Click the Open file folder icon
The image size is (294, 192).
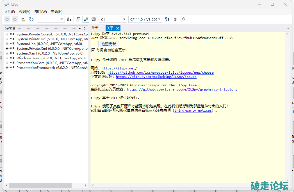point(24,19)
